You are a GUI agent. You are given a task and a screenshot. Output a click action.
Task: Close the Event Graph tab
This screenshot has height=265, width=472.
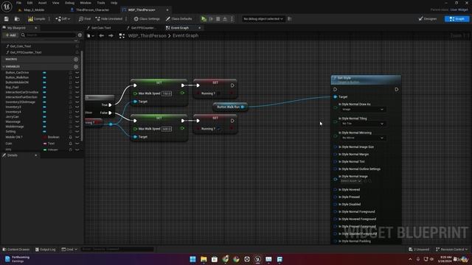tap(199, 28)
